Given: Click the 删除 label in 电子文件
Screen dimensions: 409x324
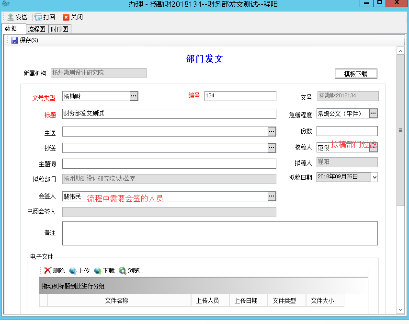Looking at the screenshot, I should coord(59,271).
